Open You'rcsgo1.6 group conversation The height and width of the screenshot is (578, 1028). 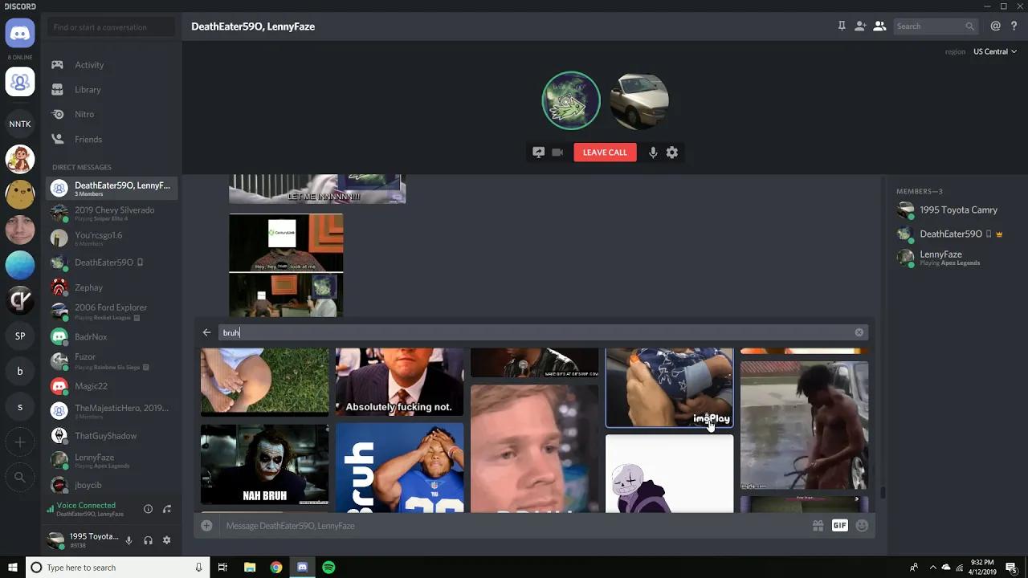(112, 238)
